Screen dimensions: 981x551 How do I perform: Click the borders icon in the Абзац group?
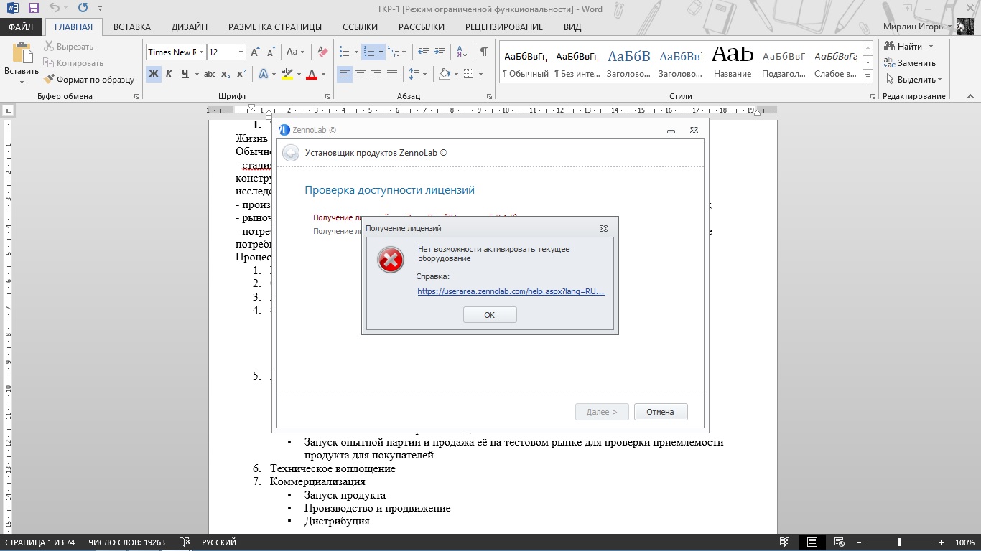coord(468,74)
